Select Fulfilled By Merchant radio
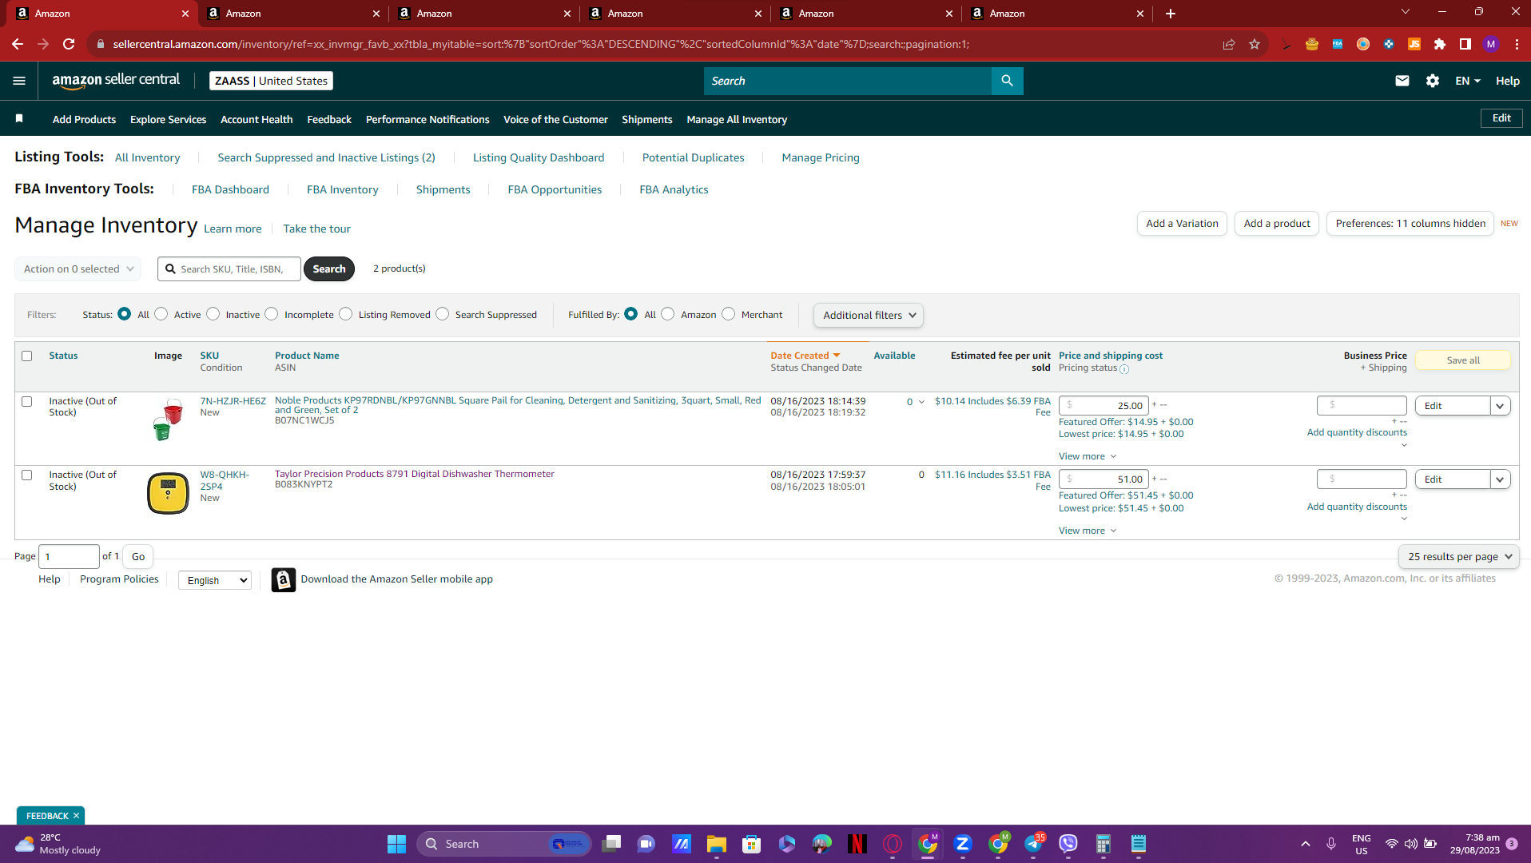 [x=729, y=314]
